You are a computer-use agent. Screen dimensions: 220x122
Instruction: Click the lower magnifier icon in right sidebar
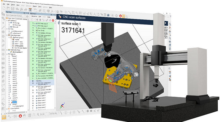pyautogui.click(x=170, y=38)
